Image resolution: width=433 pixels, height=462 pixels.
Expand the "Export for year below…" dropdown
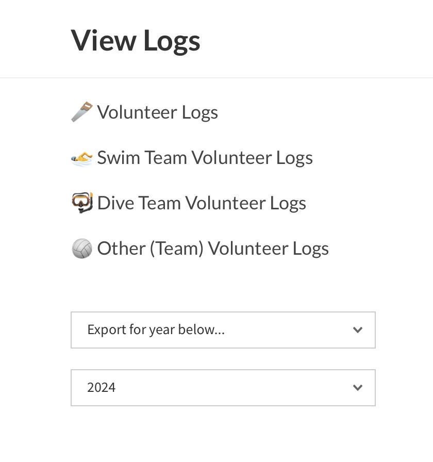tap(223, 330)
